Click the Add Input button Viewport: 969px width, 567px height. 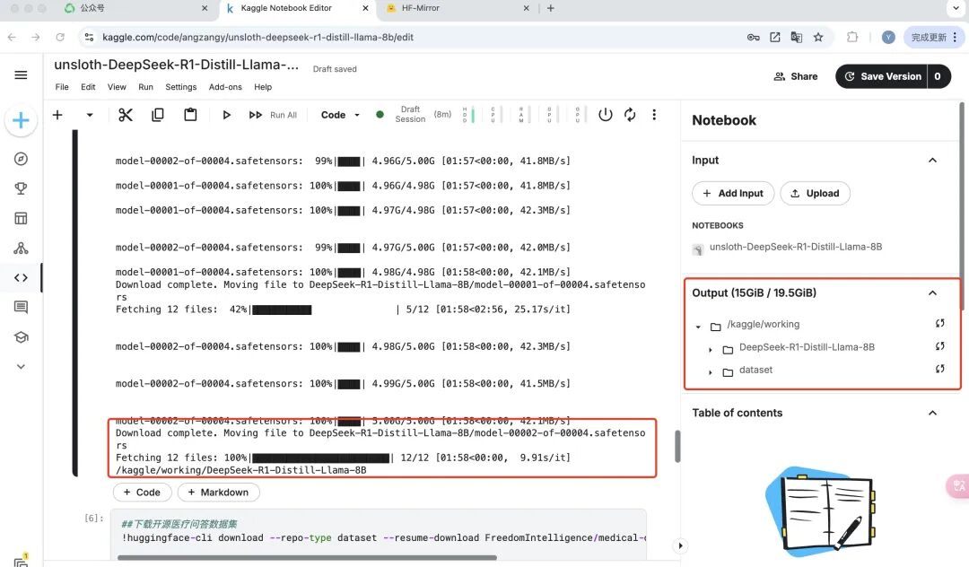(733, 193)
